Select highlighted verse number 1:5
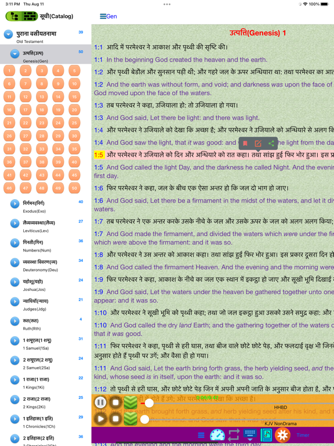 click(99, 155)
